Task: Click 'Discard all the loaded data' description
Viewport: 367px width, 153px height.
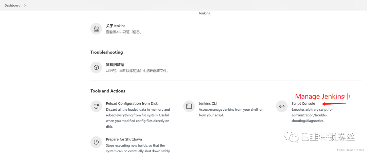Action: click(x=138, y=118)
